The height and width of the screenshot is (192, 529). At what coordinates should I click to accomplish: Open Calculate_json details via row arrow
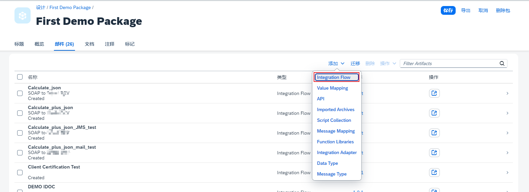(x=507, y=93)
